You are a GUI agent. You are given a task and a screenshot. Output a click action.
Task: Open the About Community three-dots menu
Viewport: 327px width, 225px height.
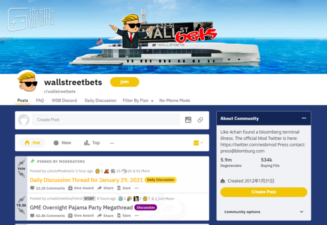point(304,118)
